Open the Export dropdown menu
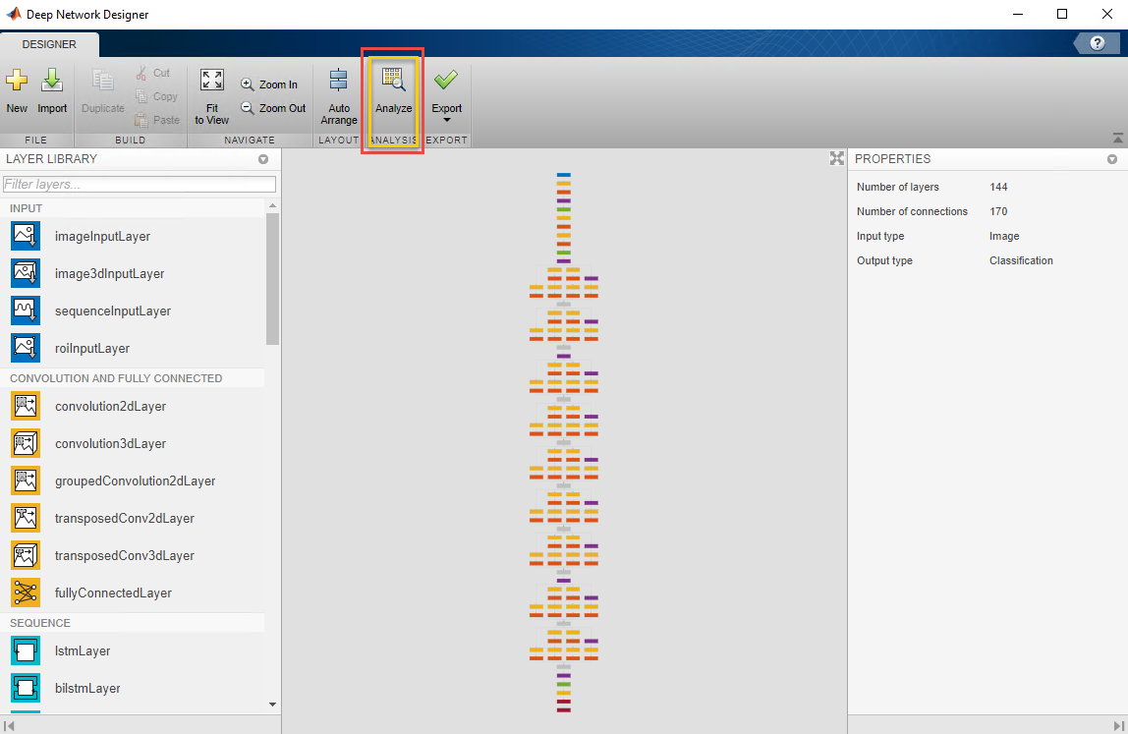This screenshot has width=1128, height=734. (x=447, y=120)
